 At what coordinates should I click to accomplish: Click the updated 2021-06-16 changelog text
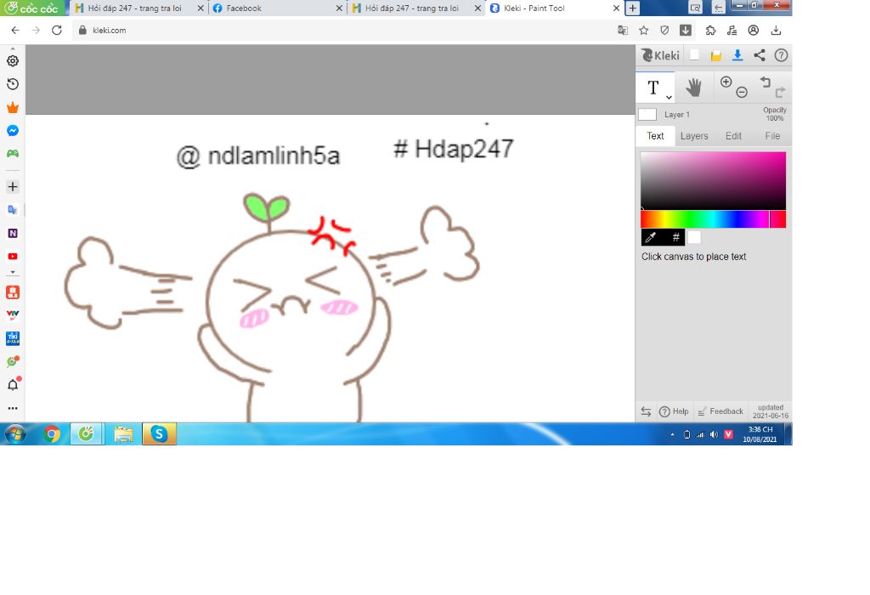click(770, 411)
